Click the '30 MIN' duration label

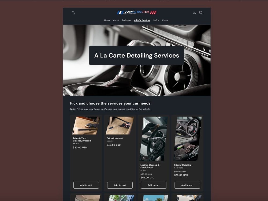143,170
